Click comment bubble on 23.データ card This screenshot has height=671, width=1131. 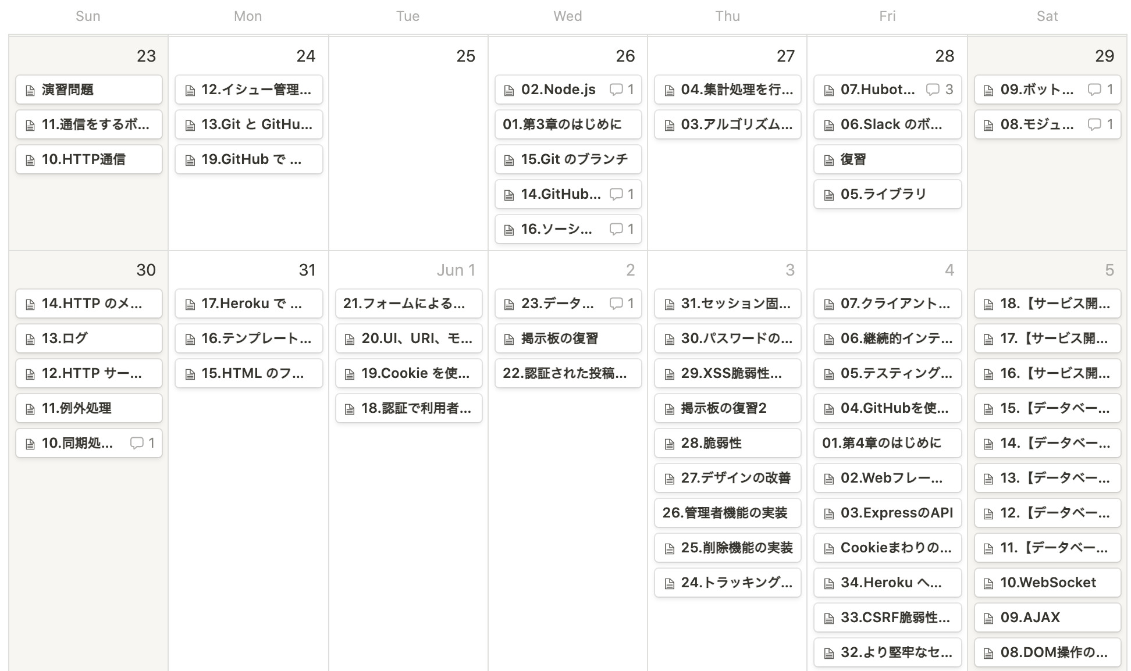point(616,304)
